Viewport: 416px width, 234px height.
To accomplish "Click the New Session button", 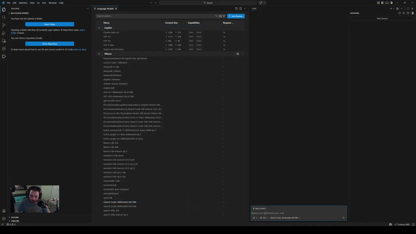I will tap(382, 19).
